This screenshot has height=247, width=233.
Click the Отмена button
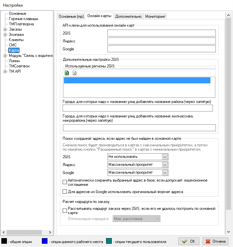pyautogui.click(x=216, y=241)
